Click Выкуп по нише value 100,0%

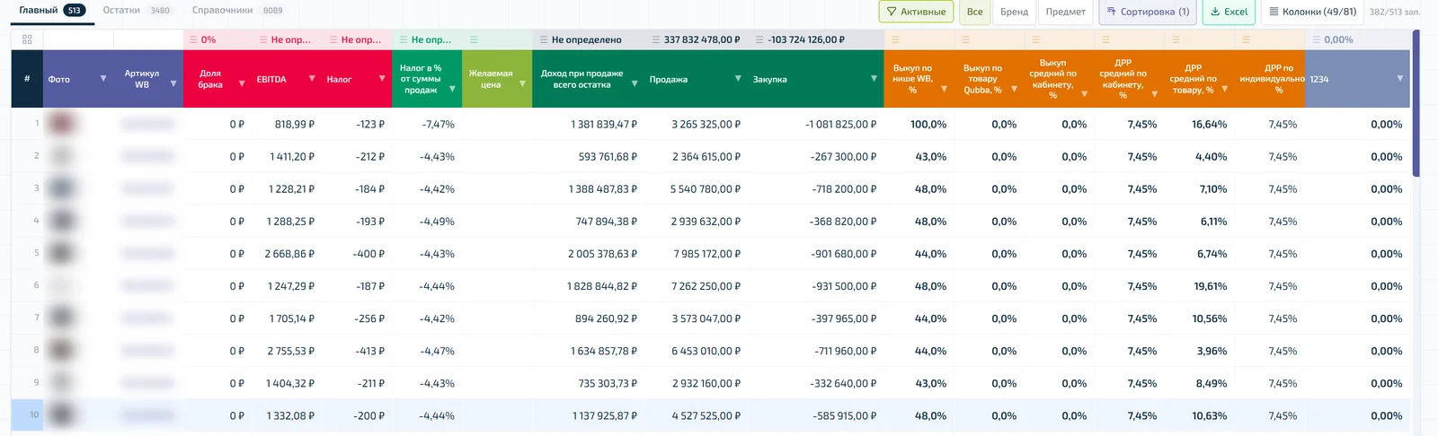928,125
